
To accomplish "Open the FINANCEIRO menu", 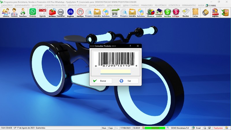I will [147, 5].
